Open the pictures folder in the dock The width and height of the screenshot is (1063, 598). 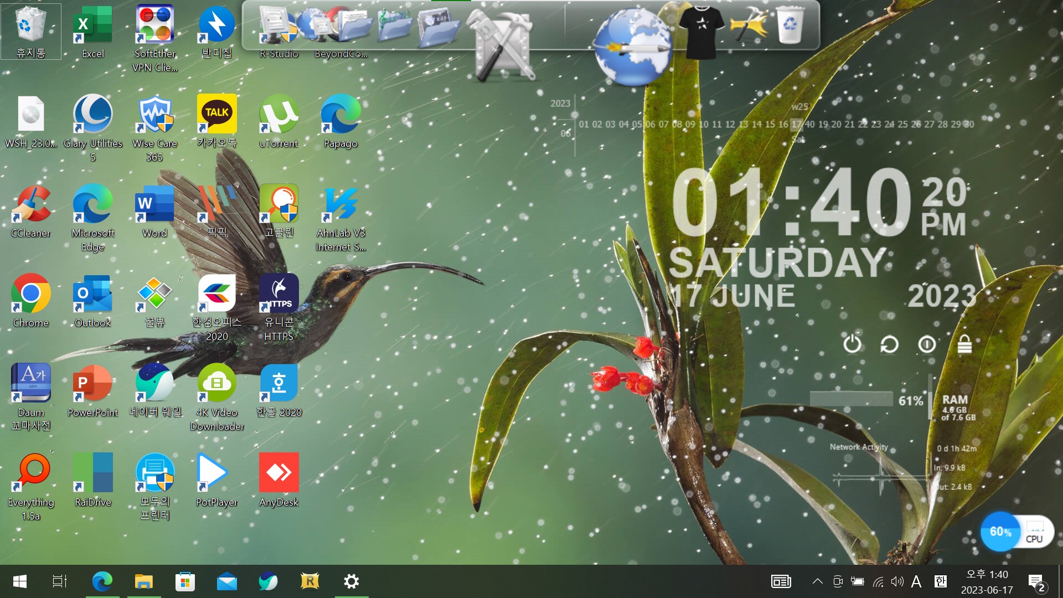438,27
